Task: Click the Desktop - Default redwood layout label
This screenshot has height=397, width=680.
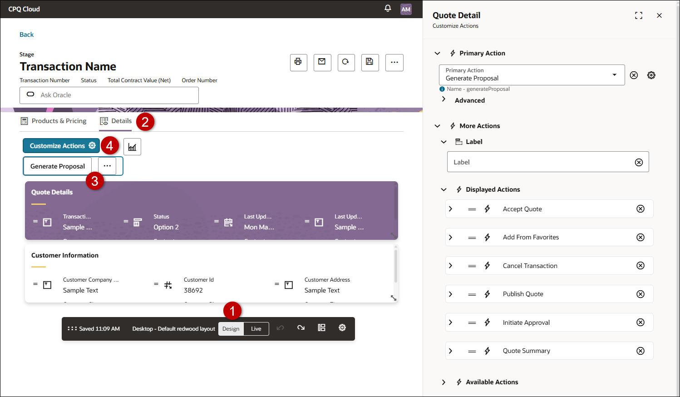Action: (173, 329)
